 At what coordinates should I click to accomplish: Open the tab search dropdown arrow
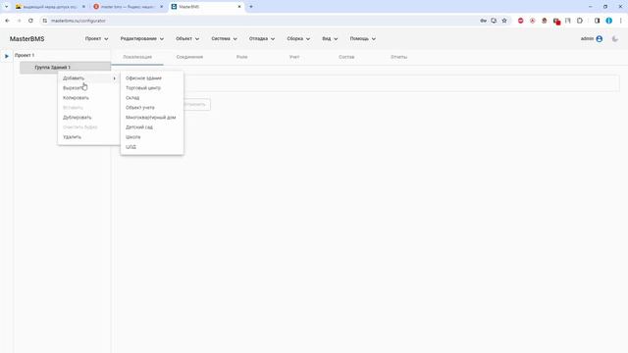click(6, 7)
